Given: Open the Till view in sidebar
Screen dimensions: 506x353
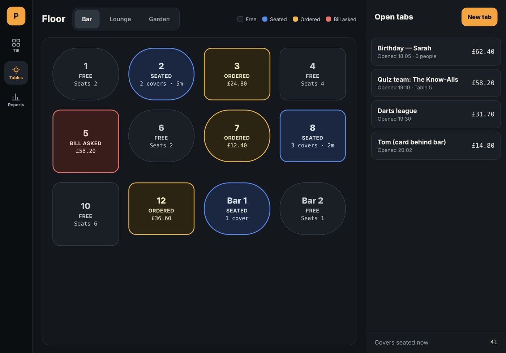Looking at the screenshot, I should tap(16, 46).
